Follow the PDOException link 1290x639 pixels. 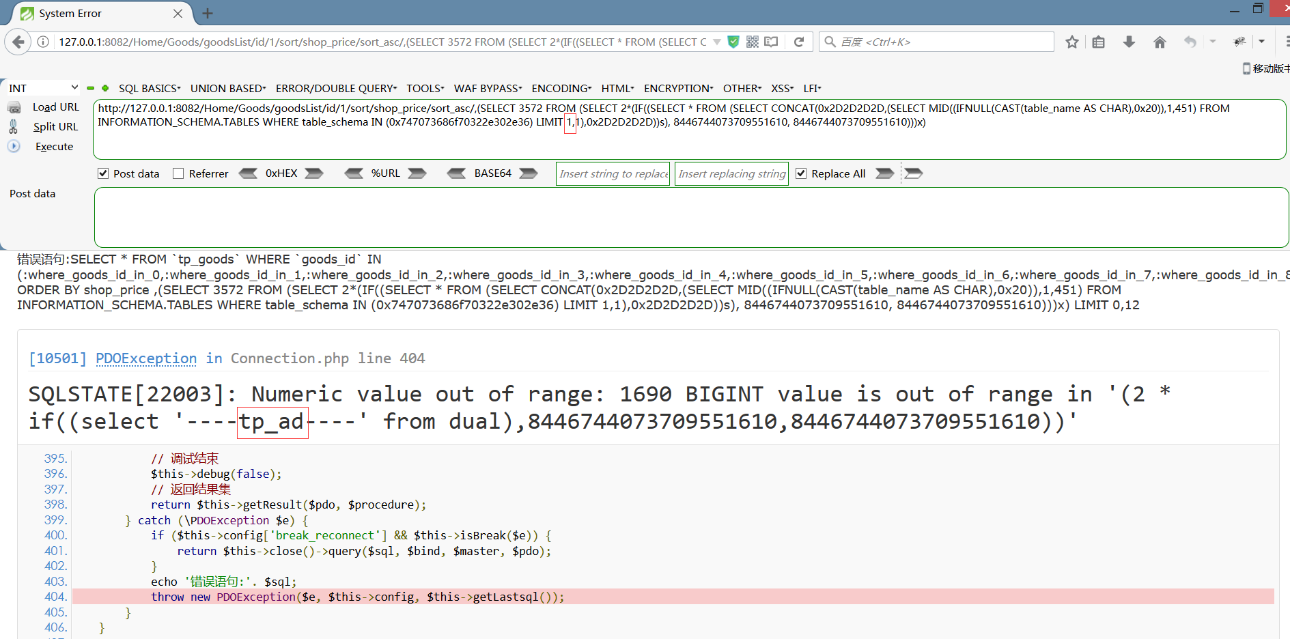point(146,358)
